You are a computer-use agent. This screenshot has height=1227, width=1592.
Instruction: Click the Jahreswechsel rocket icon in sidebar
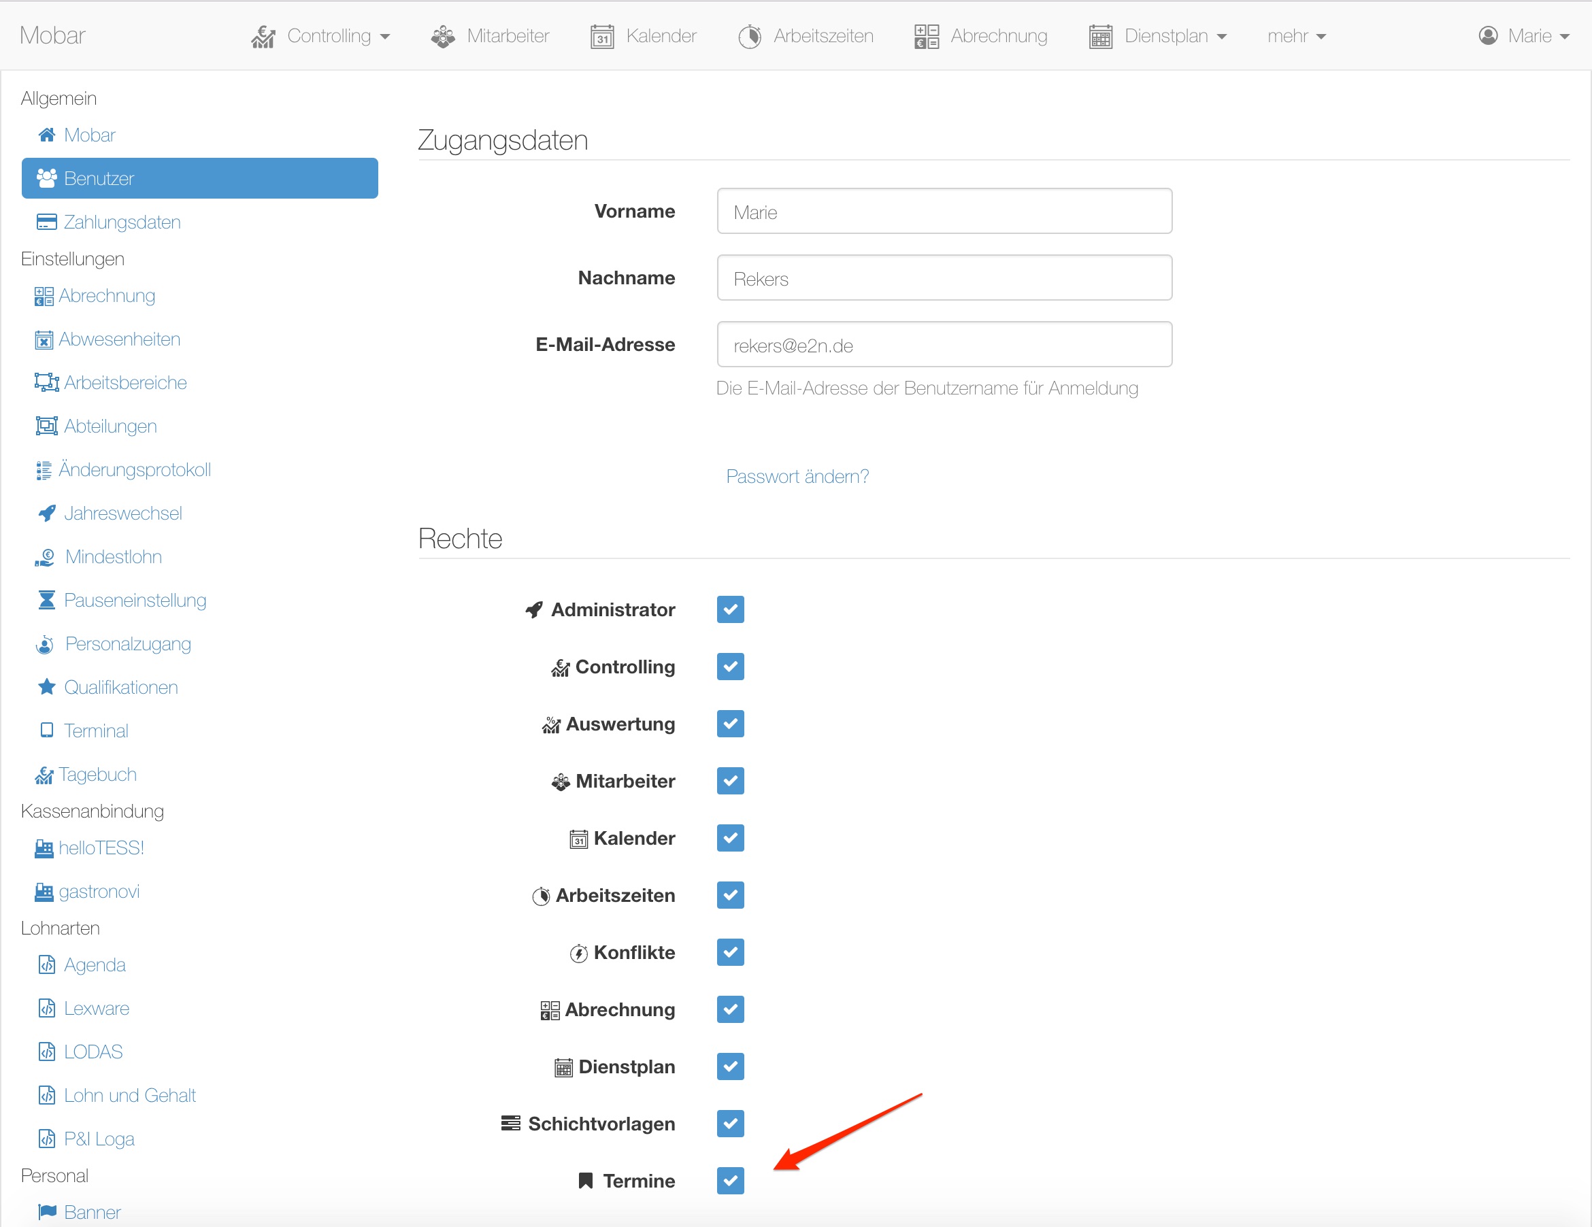47,513
